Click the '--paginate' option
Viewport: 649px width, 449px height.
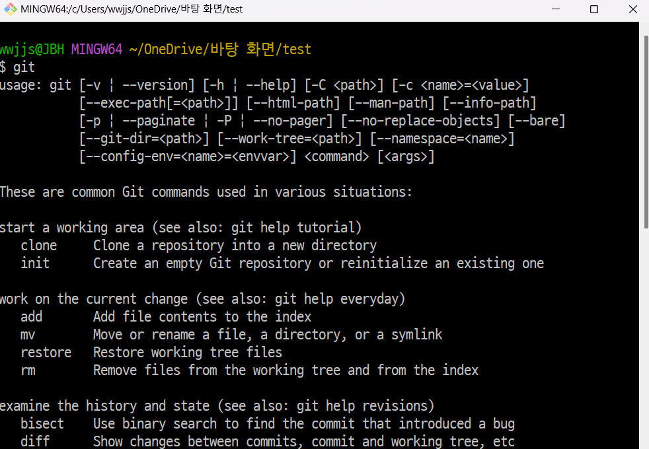pyautogui.click(x=159, y=121)
